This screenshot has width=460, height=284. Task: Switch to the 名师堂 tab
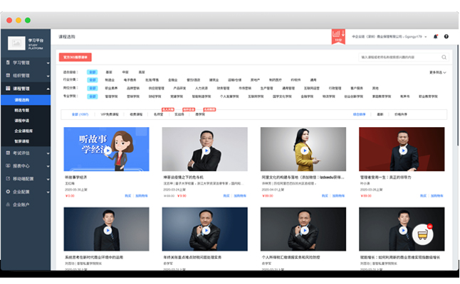click(x=158, y=114)
